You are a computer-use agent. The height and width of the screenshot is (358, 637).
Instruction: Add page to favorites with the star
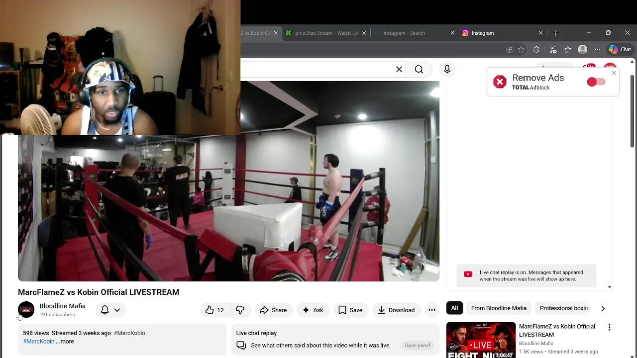pos(521,50)
